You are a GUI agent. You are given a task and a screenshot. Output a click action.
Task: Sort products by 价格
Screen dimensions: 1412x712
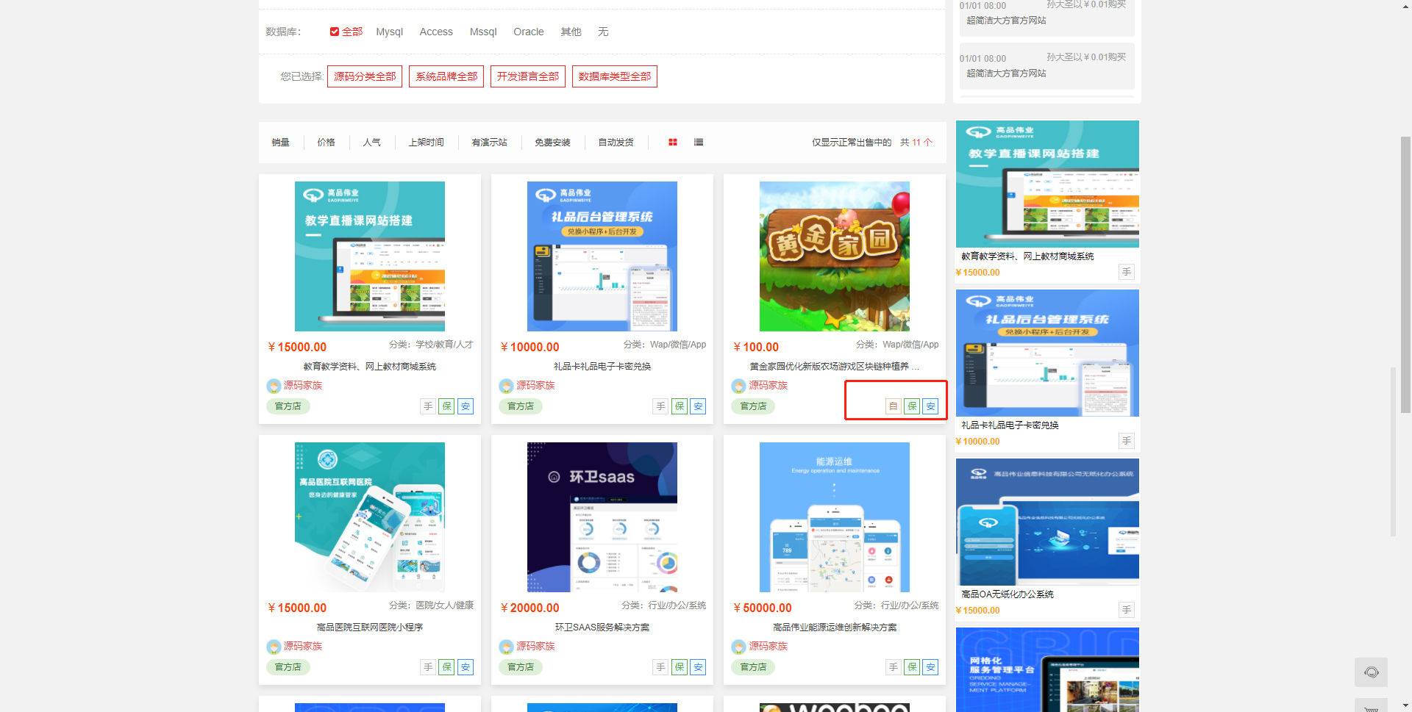(x=326, y=143)
